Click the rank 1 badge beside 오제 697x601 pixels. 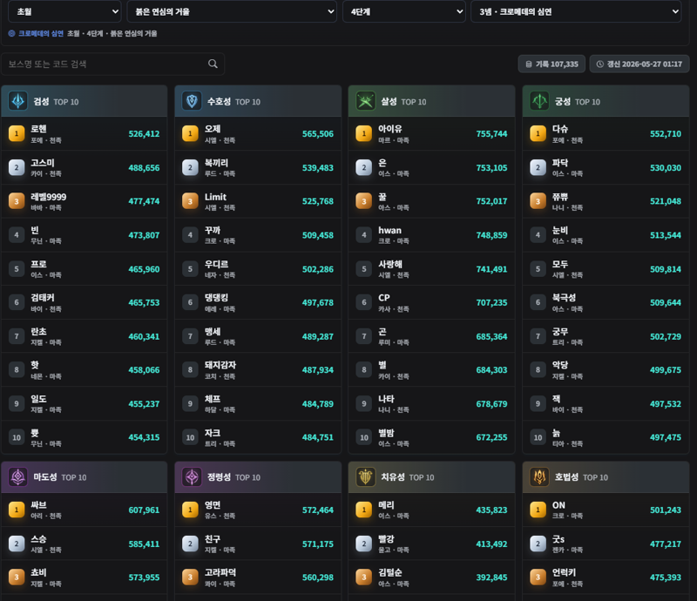tap(190, 133)
